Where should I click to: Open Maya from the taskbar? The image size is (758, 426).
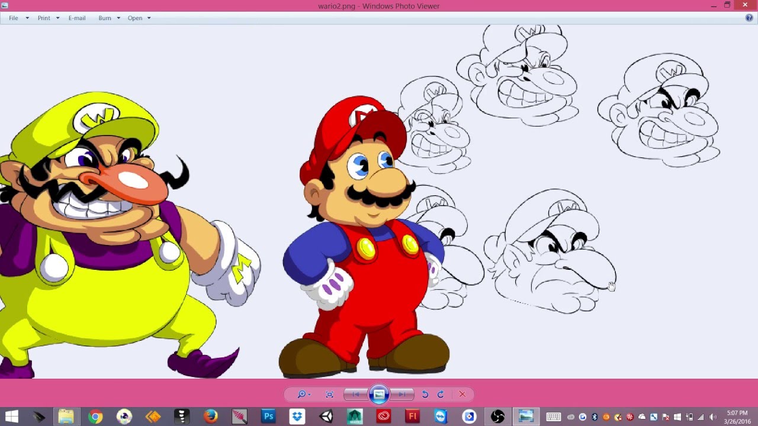(355, 417)
